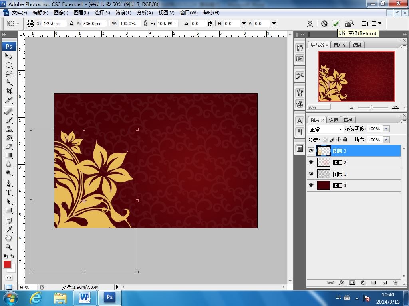Select the Notes tool
Image resolution: width=409 pixels, height=306 pixels.
click(9, 221)
